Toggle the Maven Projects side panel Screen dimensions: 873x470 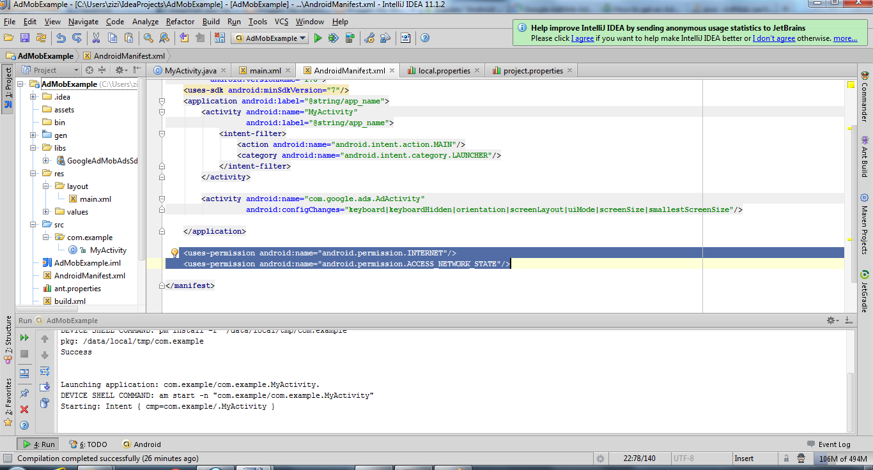coord(865,224)
